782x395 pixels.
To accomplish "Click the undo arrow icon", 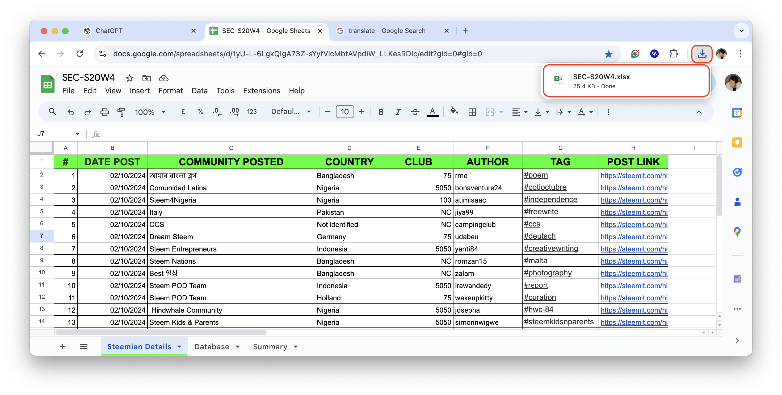I will 70,112.
